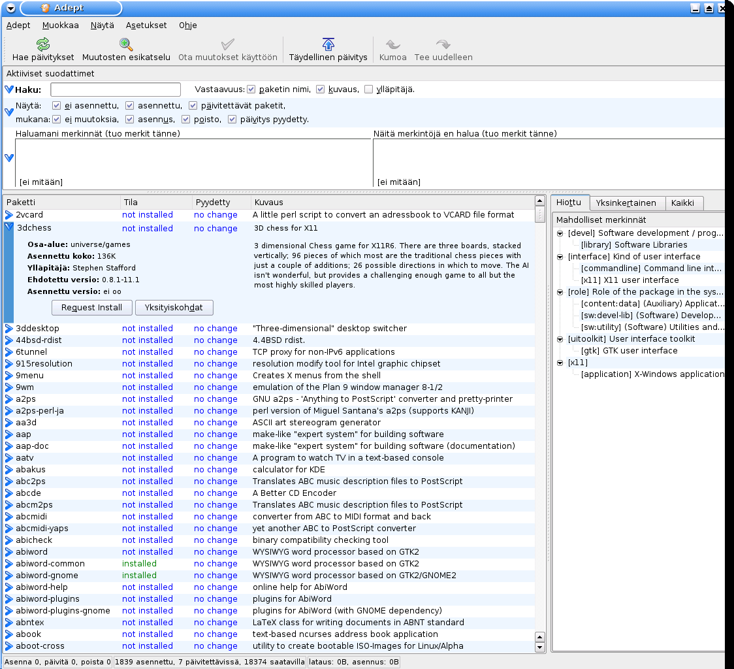Image resolution: width=734 pixels, height=669 pixels.
Task: Click Ota muutokset käyttöön checkmark icon
Action: tap(228, 44)
